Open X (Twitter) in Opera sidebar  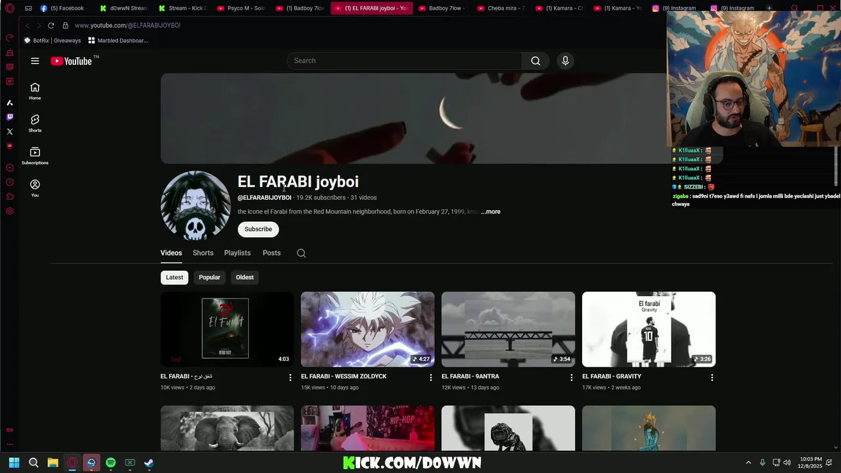pos(10,131)
